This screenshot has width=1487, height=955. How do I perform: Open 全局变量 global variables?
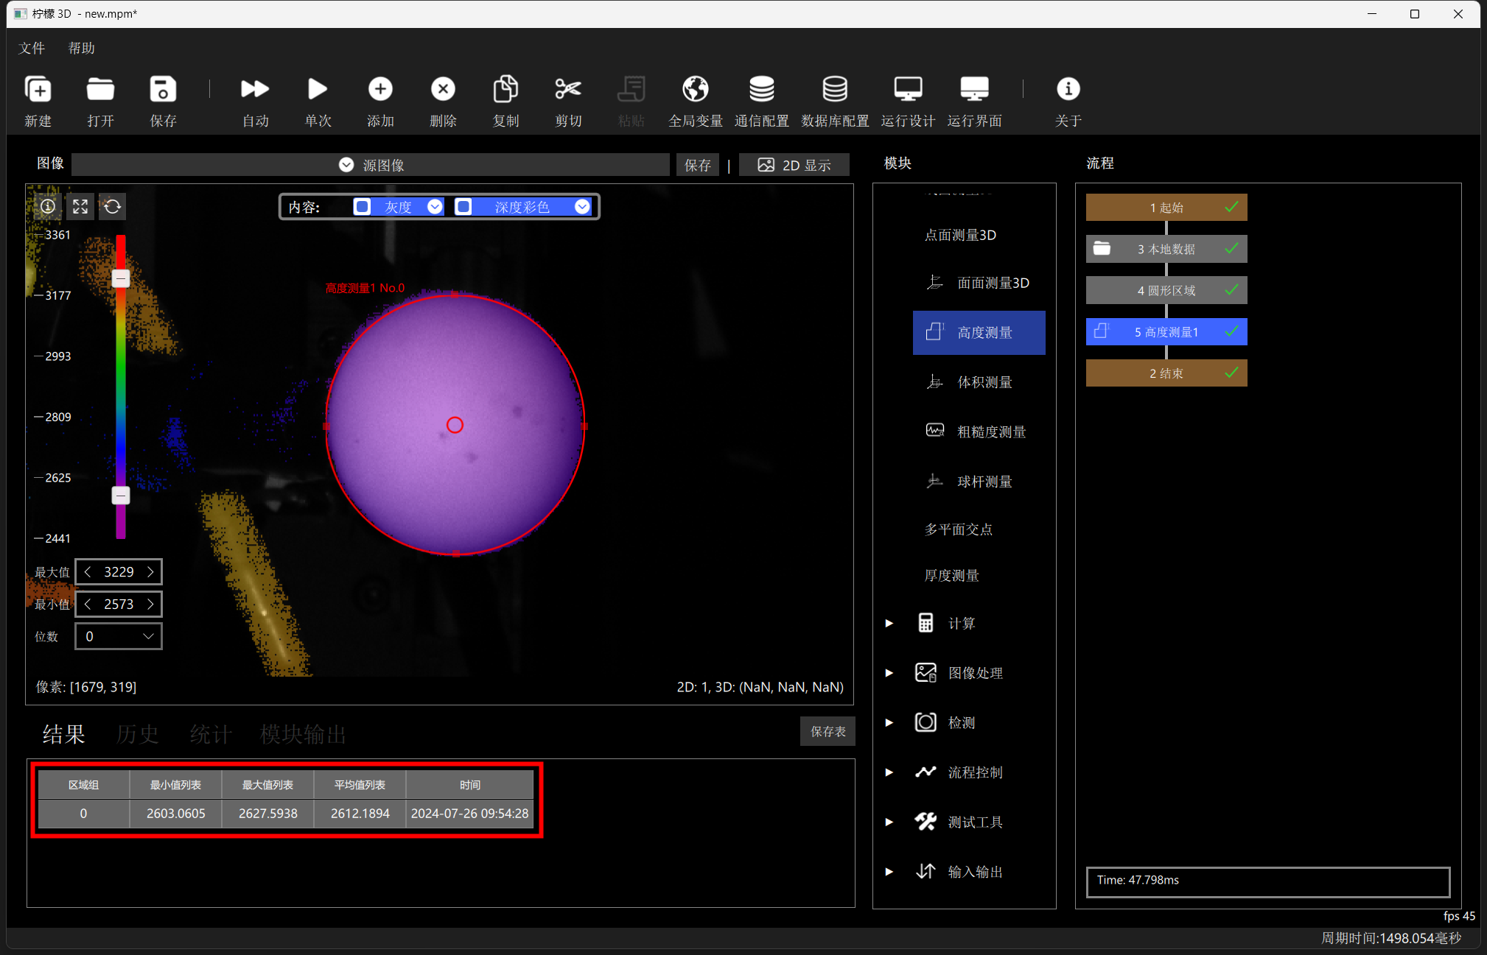click(x=695, y=89)
